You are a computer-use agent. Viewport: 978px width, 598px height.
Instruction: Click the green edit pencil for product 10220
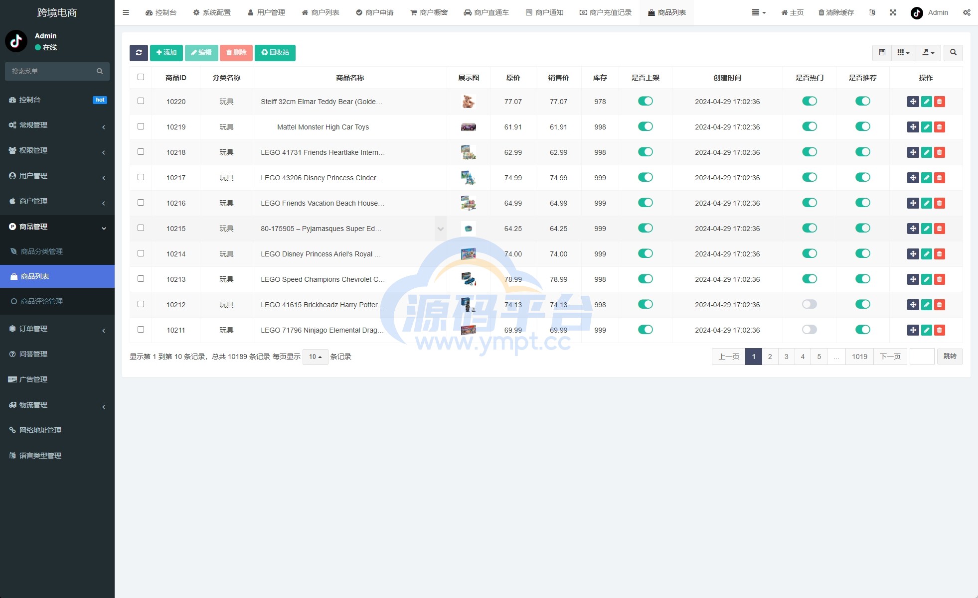point(926,102)
